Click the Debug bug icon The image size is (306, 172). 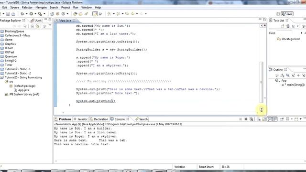pyautogui.click(x=22, y=14)
